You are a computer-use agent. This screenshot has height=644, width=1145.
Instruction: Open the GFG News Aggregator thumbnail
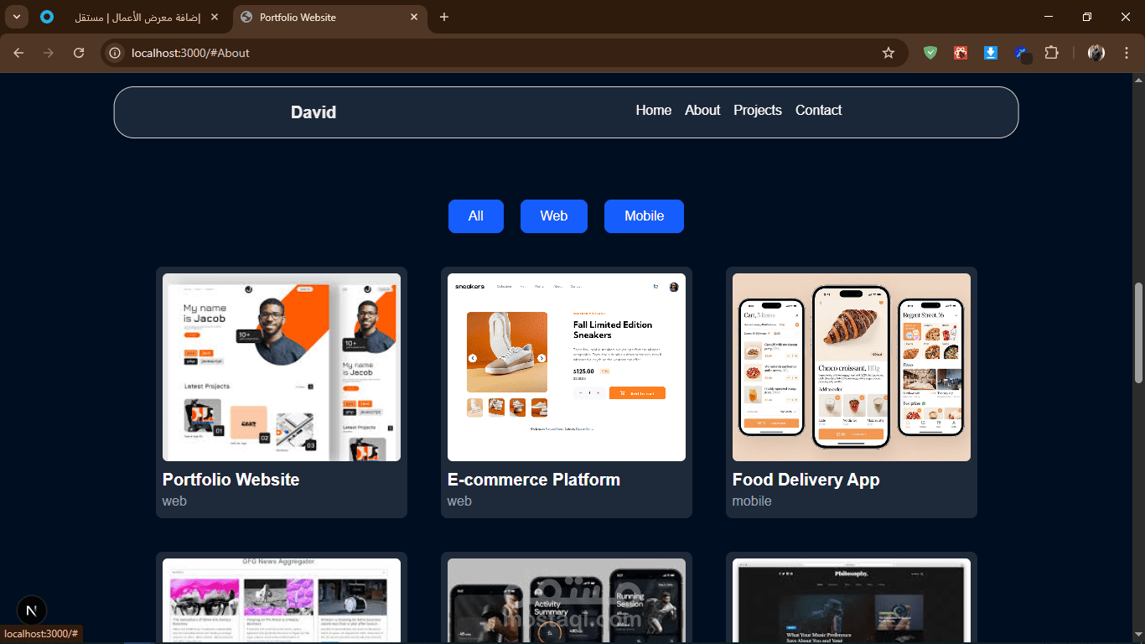click(x=282, y=601)
